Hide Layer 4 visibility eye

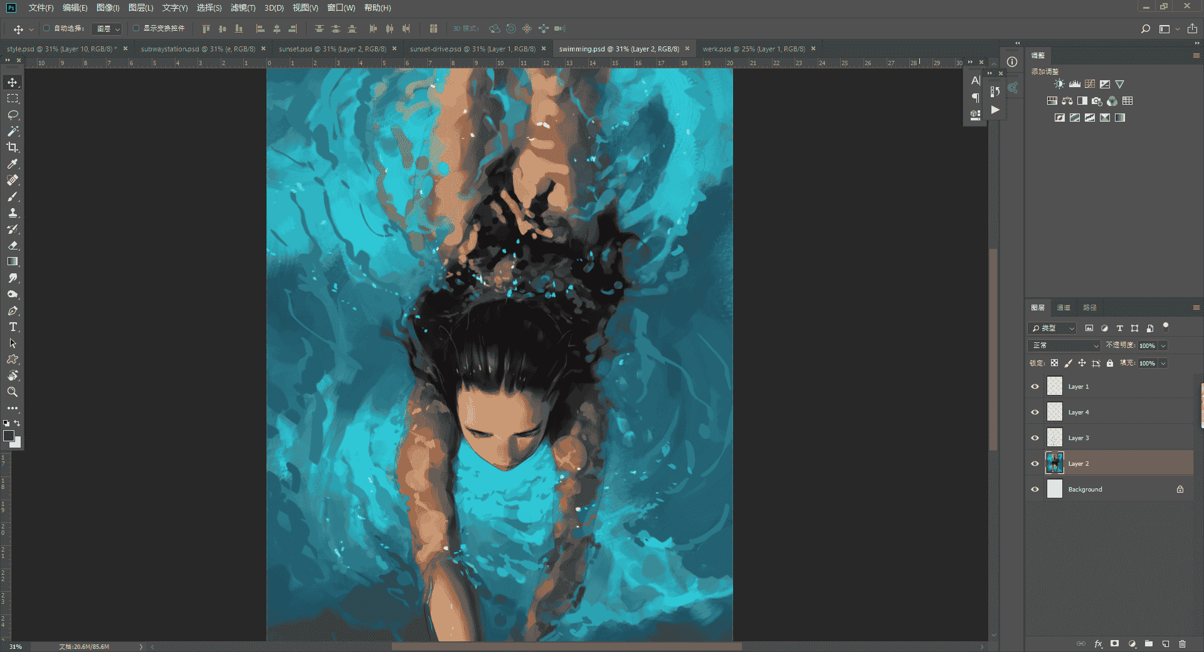1035,413
